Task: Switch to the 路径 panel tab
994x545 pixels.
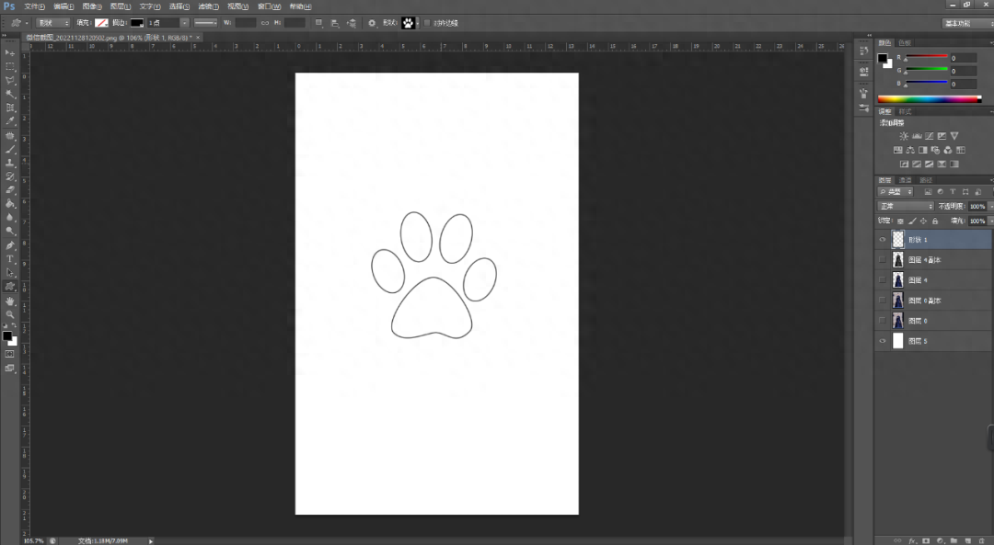Action: coord(926,180)
